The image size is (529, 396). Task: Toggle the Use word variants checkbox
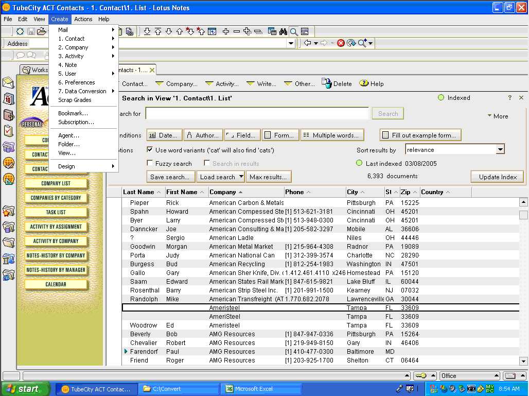150,149
